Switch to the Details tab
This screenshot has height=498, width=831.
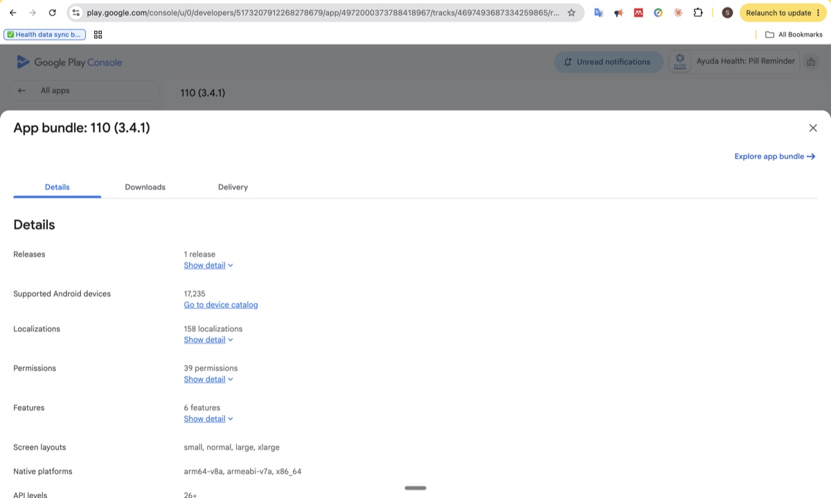click(x=57, y=187)
